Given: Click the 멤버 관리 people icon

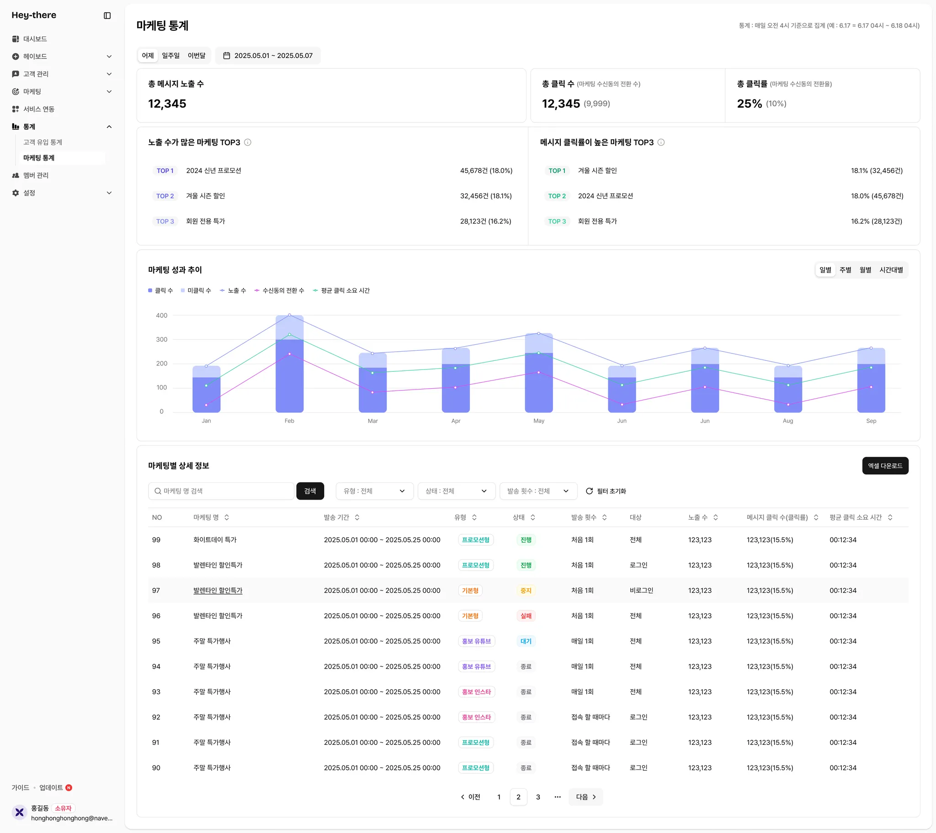Looking at the screenshot, I should [x=16, y=175].
